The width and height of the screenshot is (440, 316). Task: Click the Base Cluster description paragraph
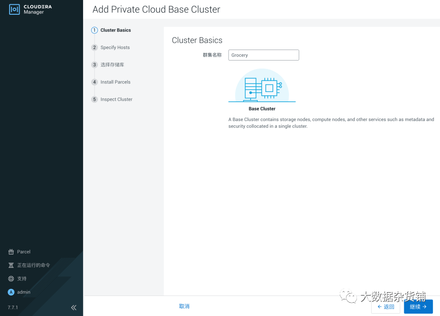coord(331,122)
